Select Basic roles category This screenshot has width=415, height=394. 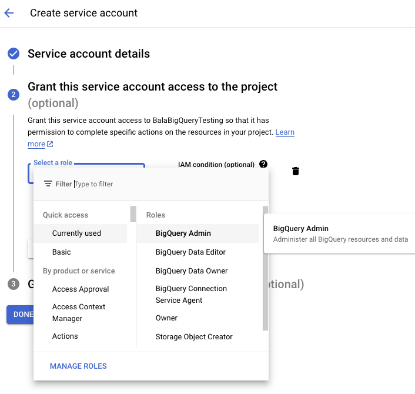point(80,252)
